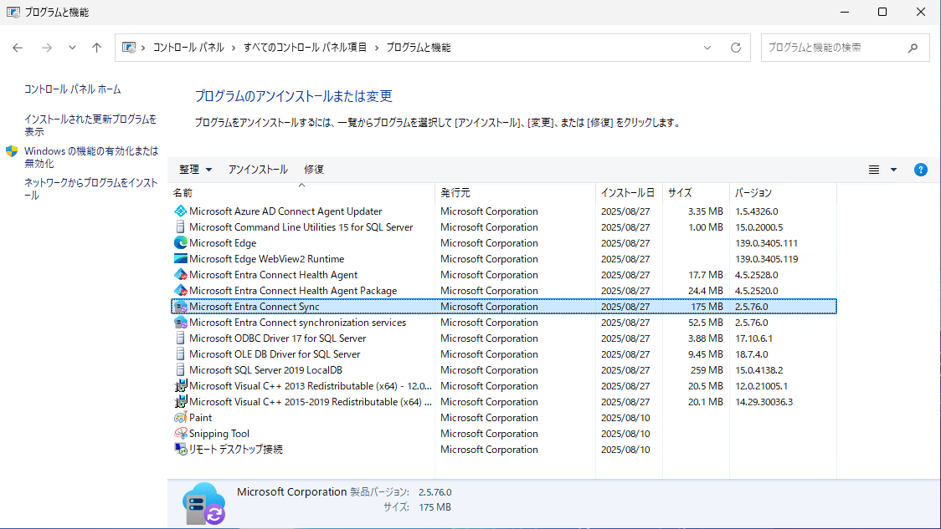Click the Microsoft Azure AD Connect Agent Updater icon
The image size is (941, 529).
[180, 211]
